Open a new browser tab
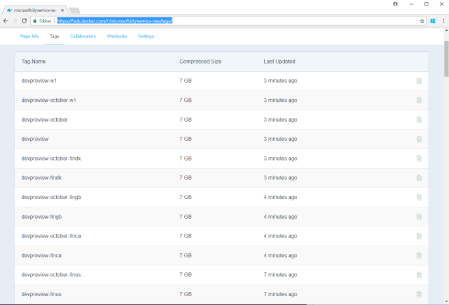Viewport: 449px width, 305px height. click(x=75, y=10)
